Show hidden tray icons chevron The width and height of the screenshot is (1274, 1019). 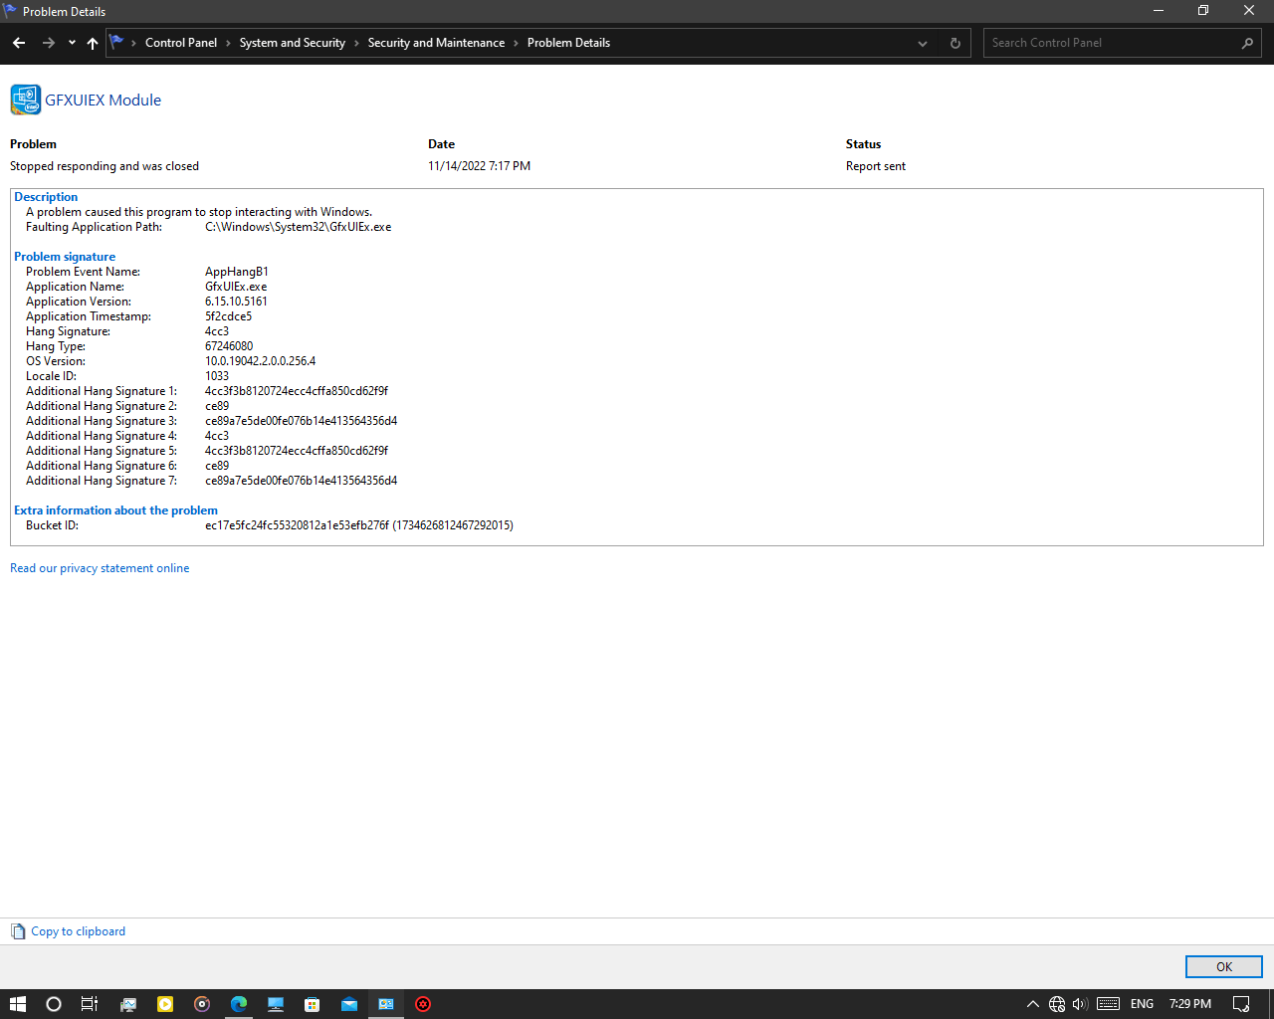tap(1033, 1004)
